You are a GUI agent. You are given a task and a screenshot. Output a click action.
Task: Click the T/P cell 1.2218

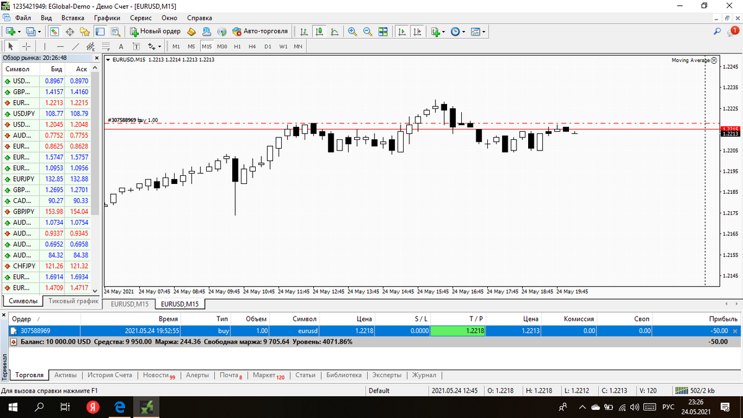[459, 331]
